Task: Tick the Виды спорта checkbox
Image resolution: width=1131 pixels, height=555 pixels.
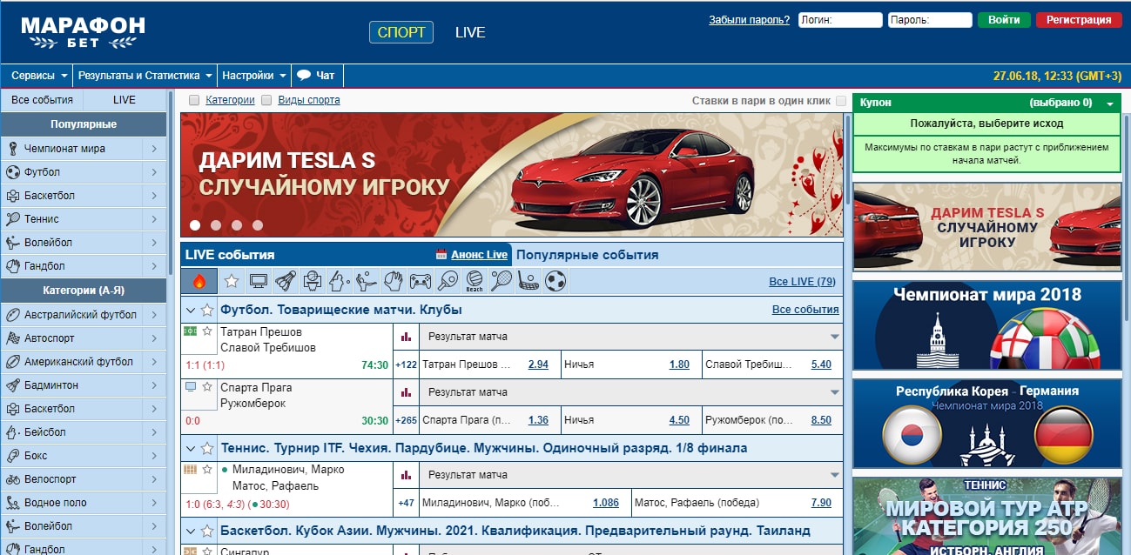Action: [266, 100]
